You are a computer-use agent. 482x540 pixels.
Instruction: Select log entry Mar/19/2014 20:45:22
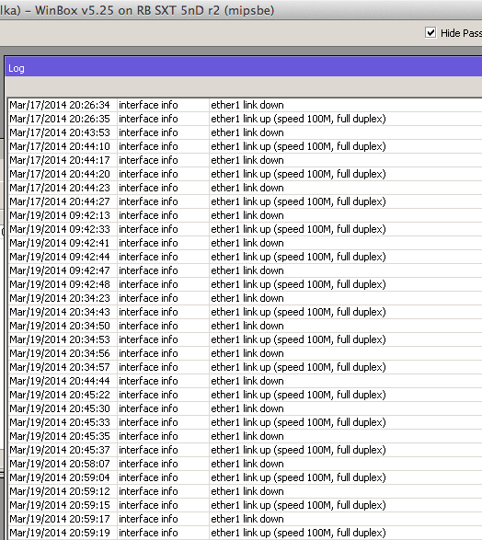[x=245, y=395]
